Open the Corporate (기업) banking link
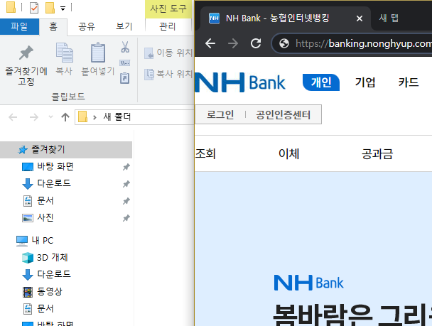The height and width of the screenshot is (326, 432). coord(365,82)
